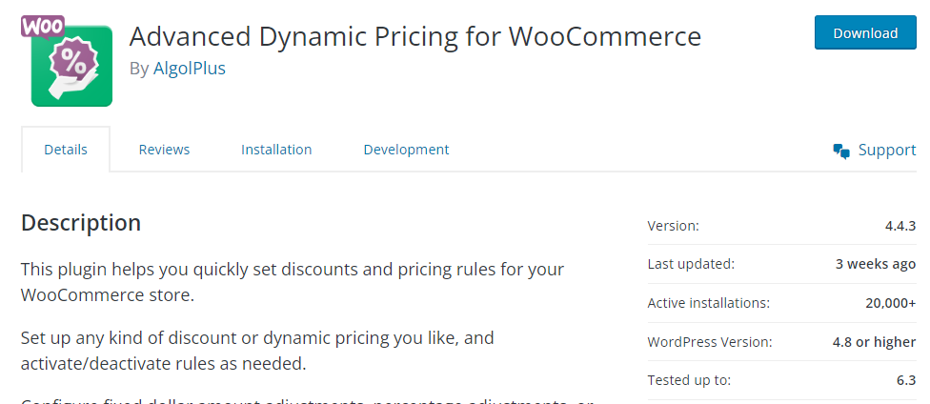Viewport: 930px width, 404px height.
Task: Click the Description heading
Action: 81,223
